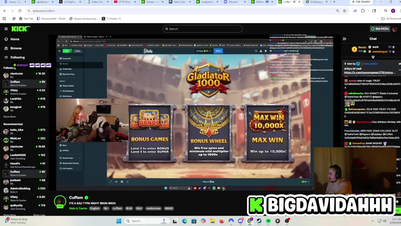Open quillysilly in Recommended list
This screenshot has width=401, height=226.
pyautogui.click(x=24, y=207)
